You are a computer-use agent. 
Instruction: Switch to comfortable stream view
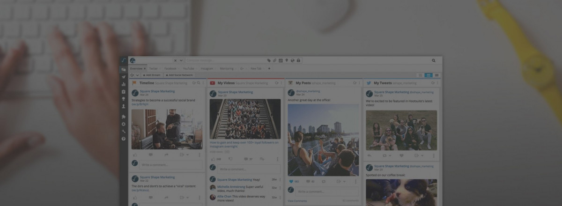coord(436,75)
